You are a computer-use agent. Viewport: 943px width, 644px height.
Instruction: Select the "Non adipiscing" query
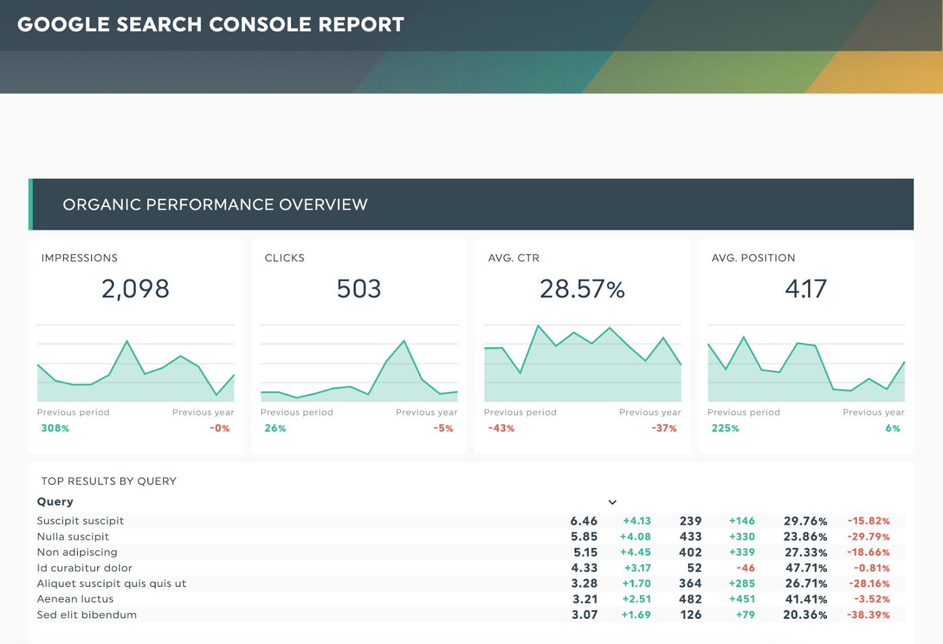(x=77, y=552)
